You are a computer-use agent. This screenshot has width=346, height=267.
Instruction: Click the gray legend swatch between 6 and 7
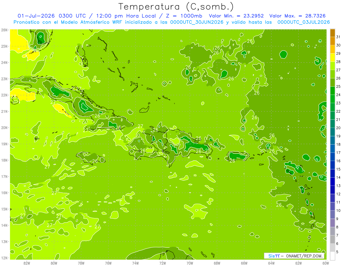pyautogui.click(x=332, y=240)
